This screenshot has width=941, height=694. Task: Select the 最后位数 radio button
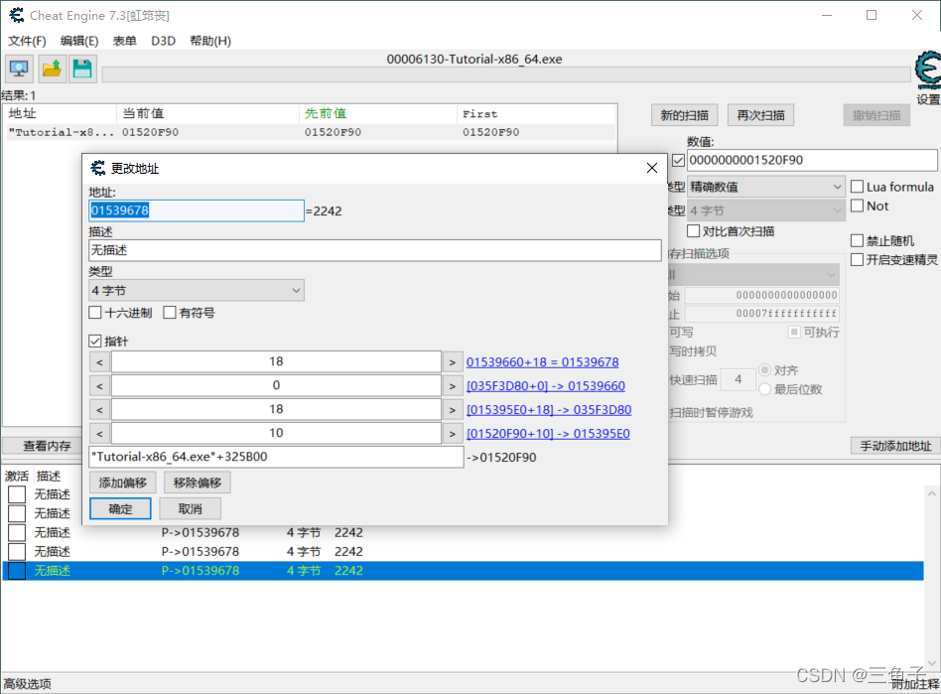(764, 389)
